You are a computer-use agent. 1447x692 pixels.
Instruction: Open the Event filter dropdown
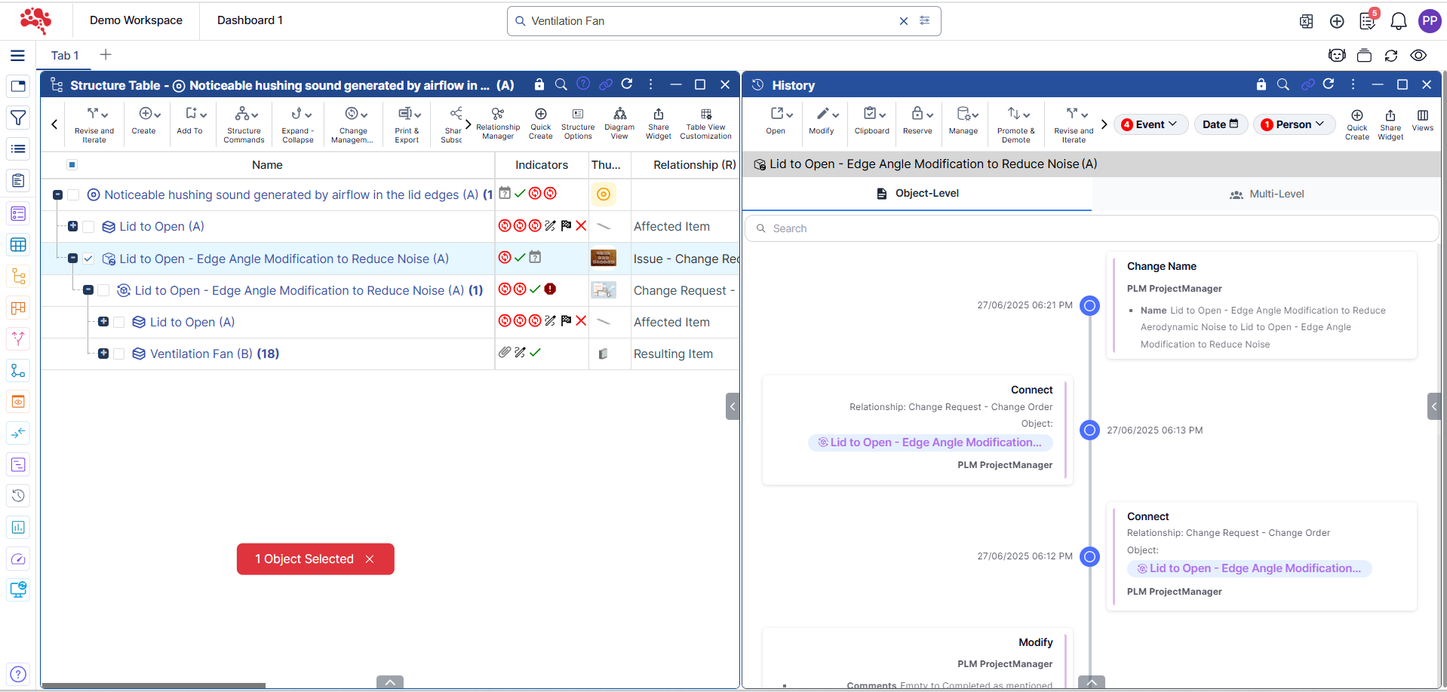1151,124
